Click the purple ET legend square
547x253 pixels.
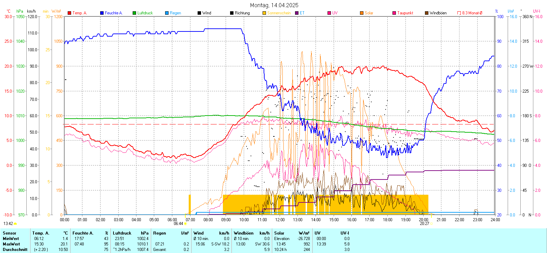tap(297, 13)
